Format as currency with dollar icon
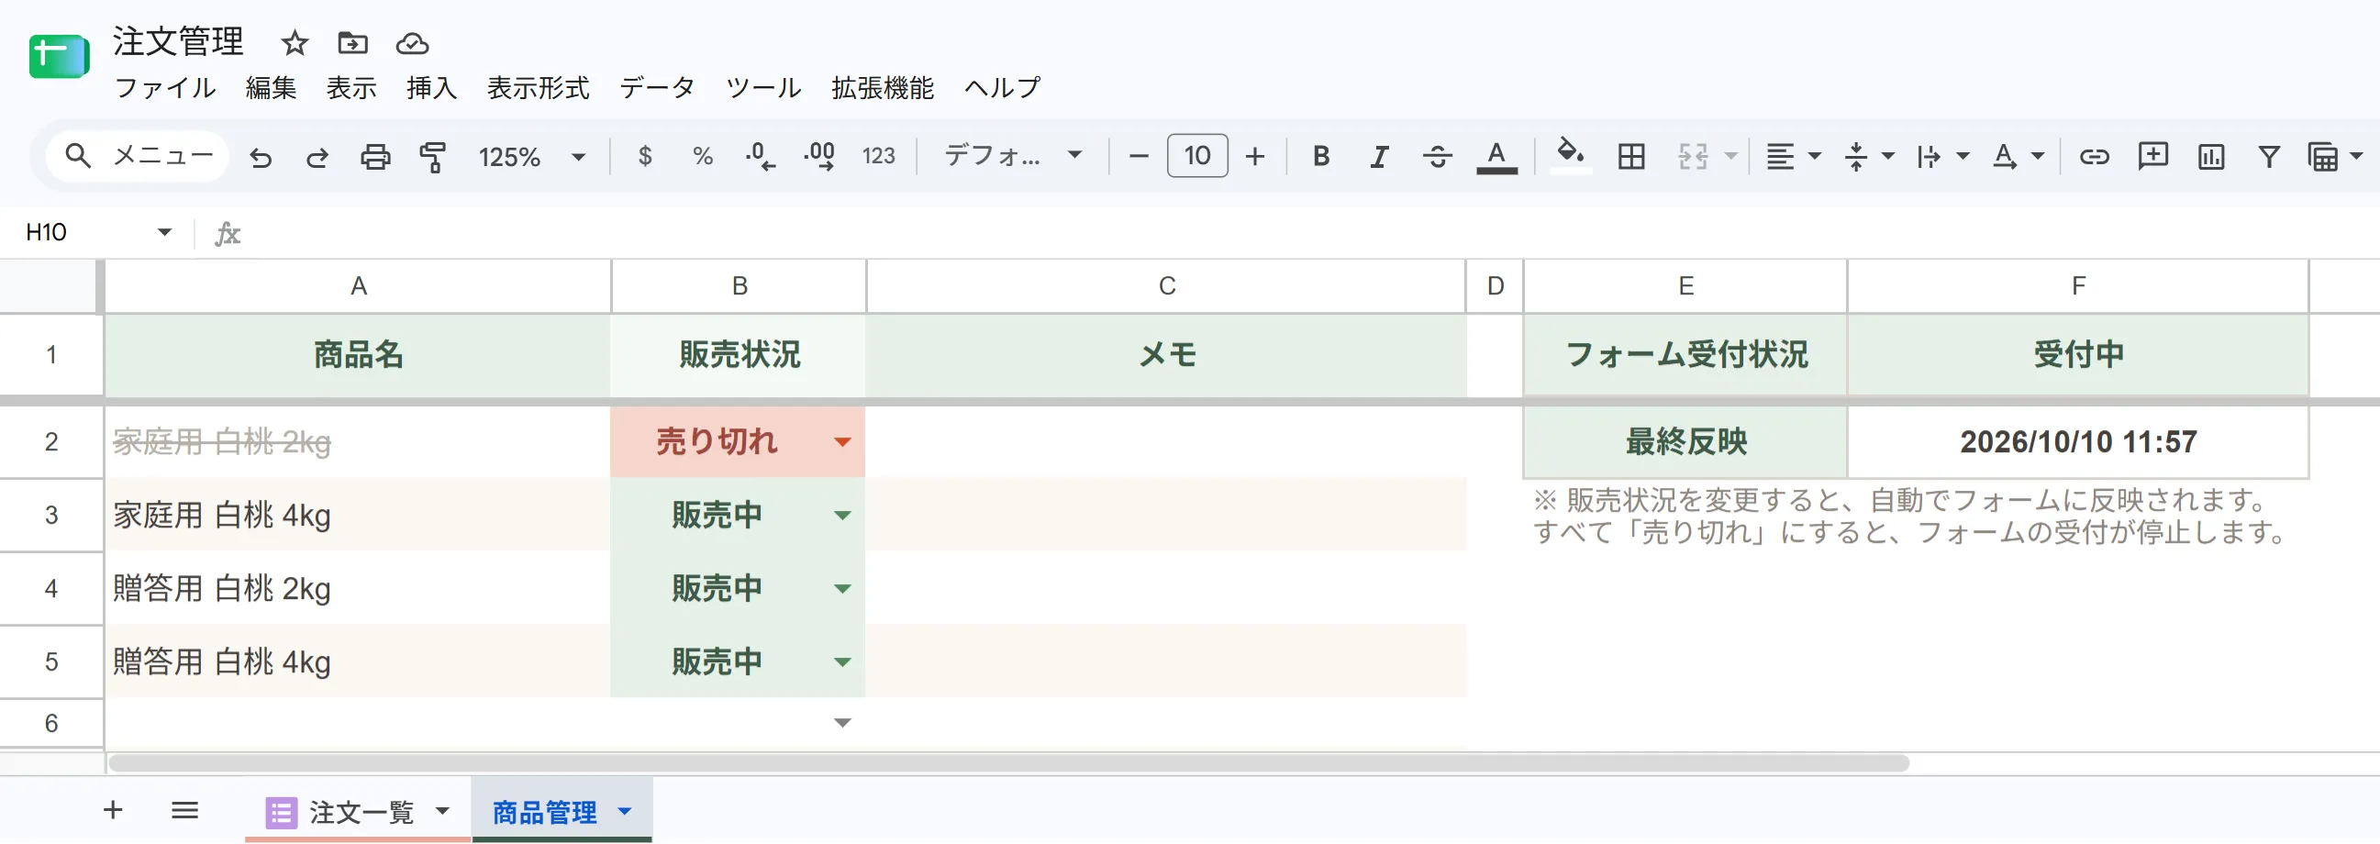This screenshot has height=844, width=2380. 645,156
